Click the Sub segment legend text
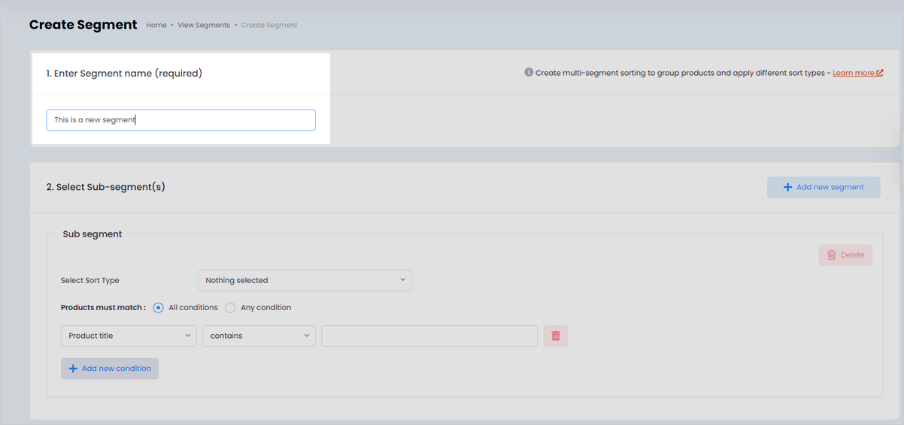This screenshot has width=904, height=425. click(x=93, y=234)
